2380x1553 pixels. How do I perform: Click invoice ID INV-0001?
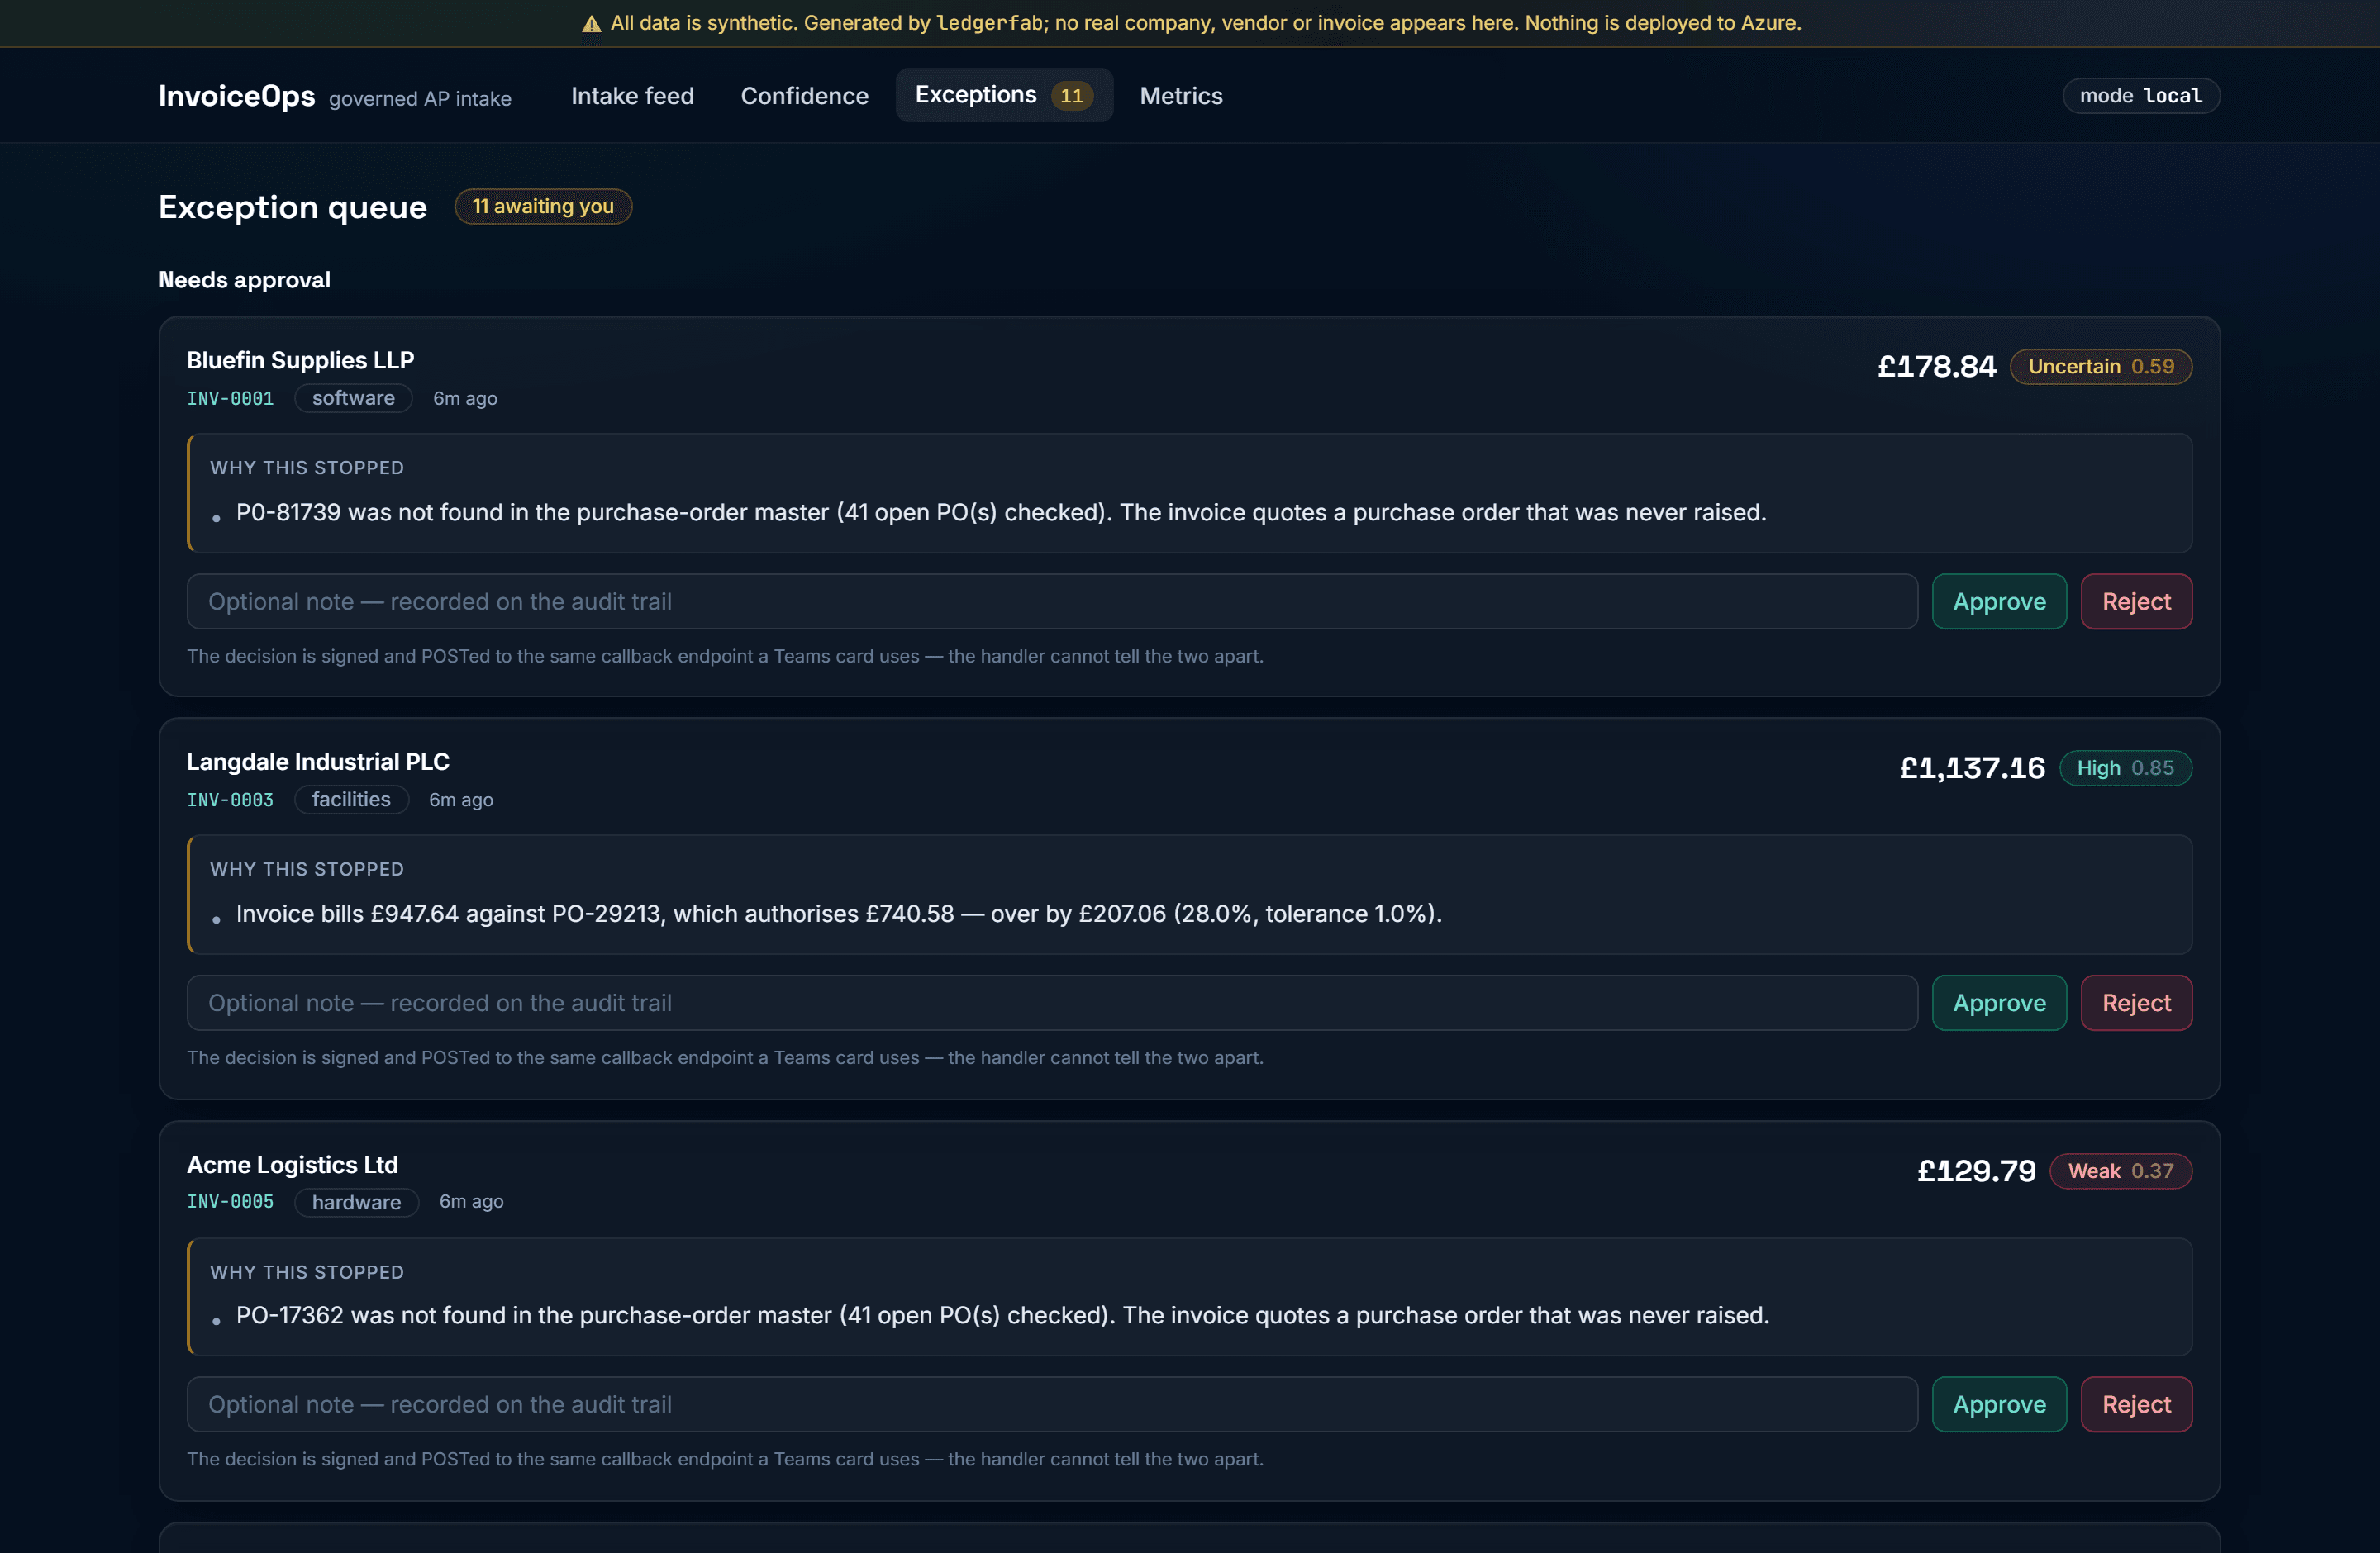coord(230,399)
